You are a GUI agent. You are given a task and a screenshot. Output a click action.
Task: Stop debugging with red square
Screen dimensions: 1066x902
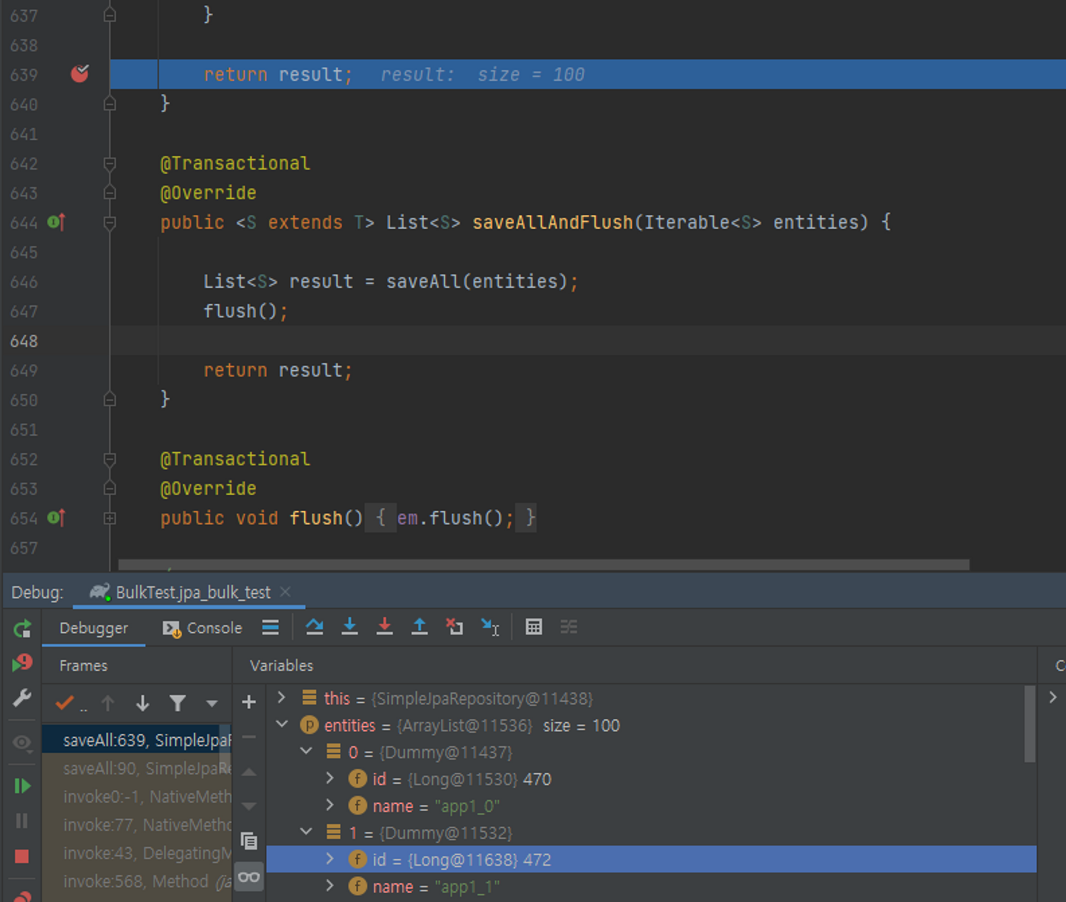[x=22, y=856]
